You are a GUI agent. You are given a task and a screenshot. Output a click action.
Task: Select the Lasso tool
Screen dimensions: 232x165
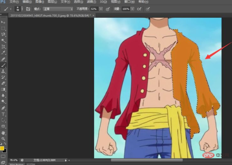(3, 34)
